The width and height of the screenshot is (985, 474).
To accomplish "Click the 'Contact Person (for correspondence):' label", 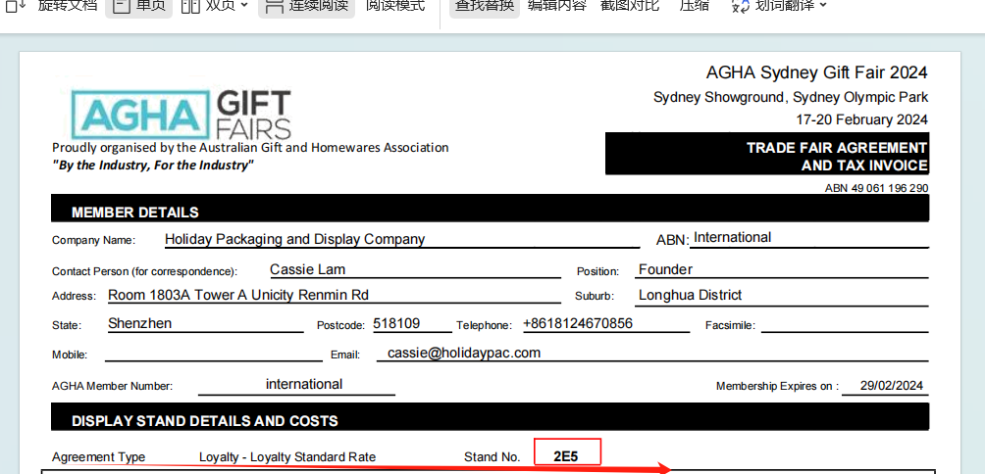I will click(x=145, y=271).
